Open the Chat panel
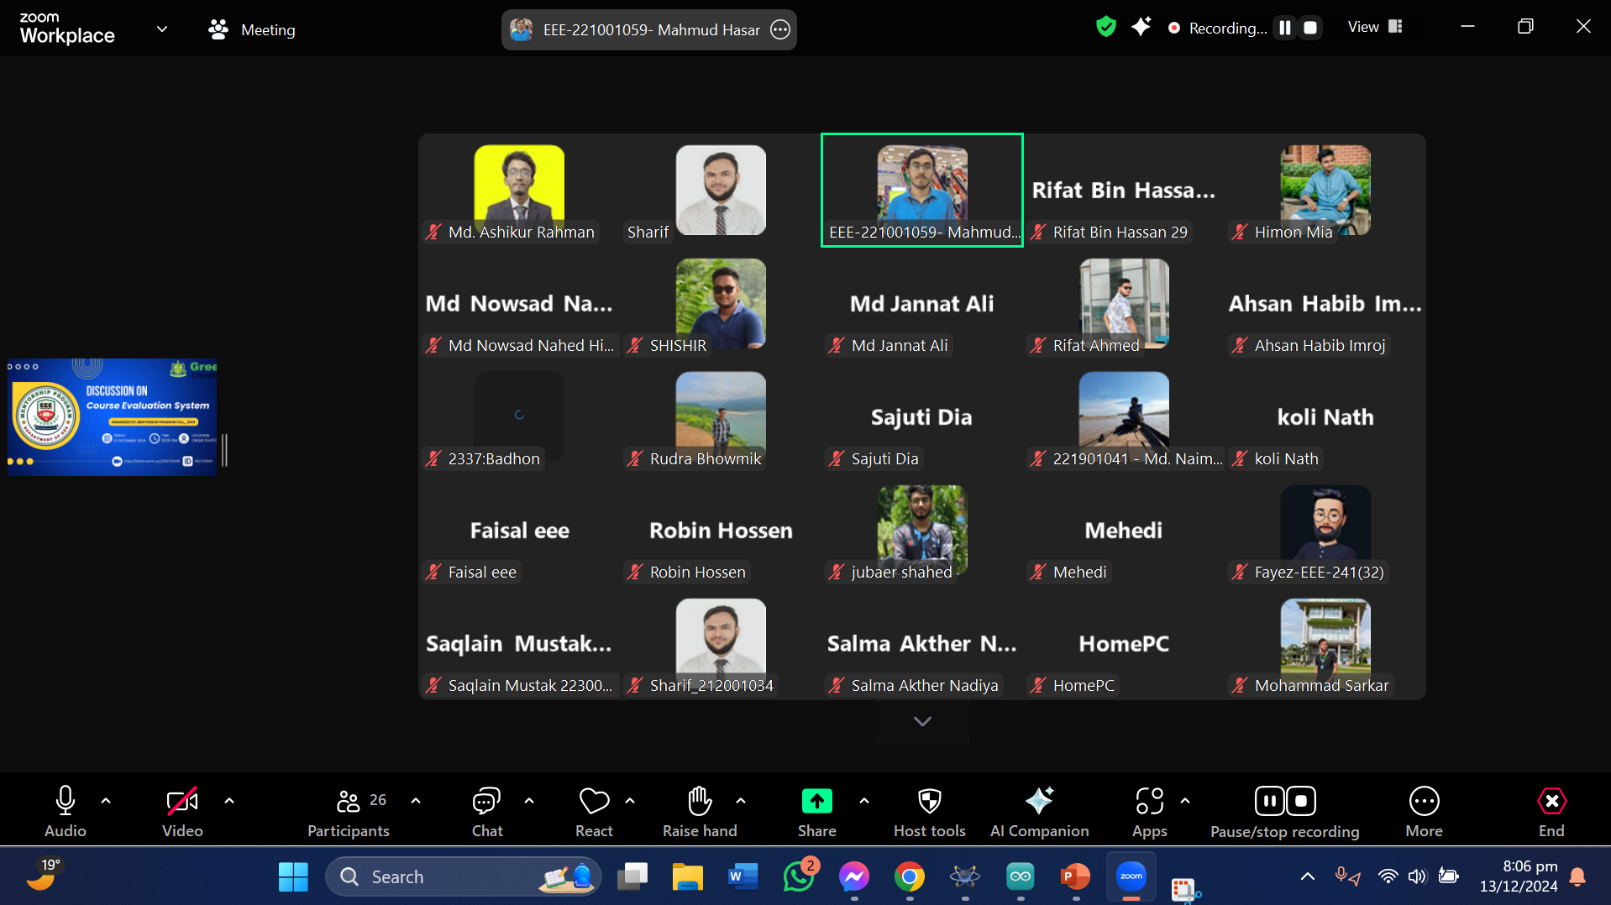 (x=486, y=811)
